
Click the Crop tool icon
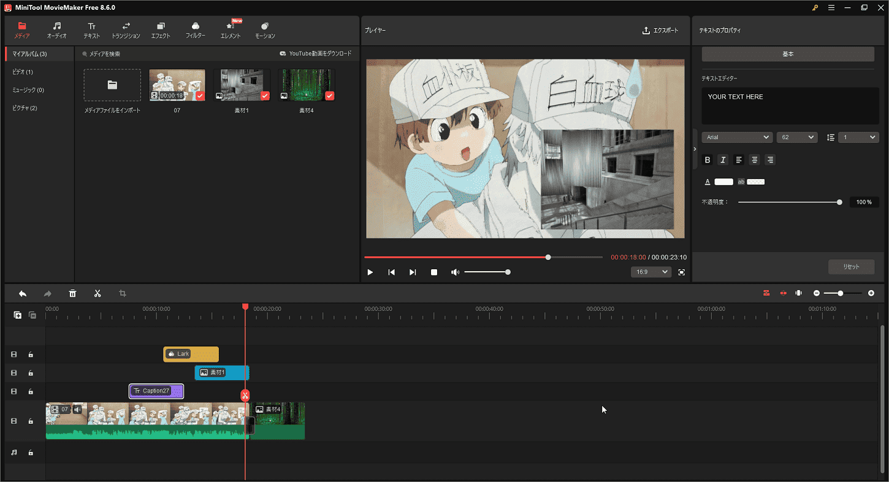point(122,293)
